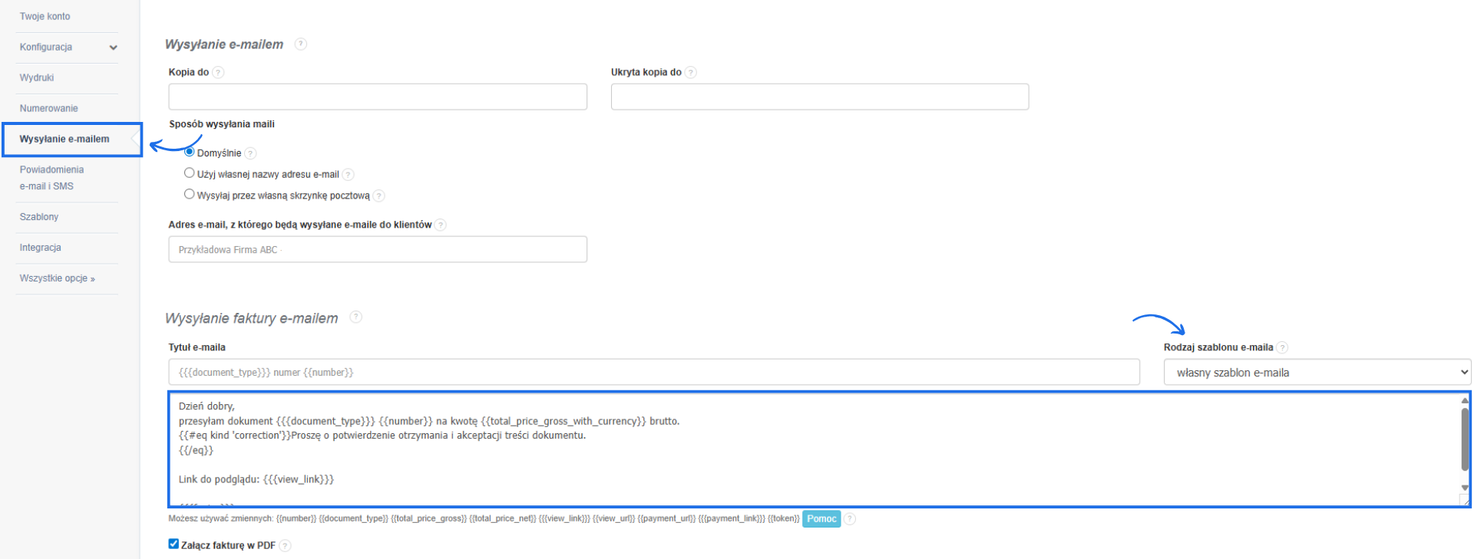Expand the Konfiguracja sidebar chevron
The height and width of the screenshot is (559, 1474).
click(114, 48)
